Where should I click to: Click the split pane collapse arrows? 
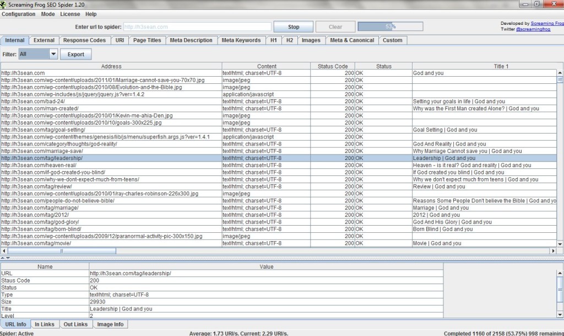4,258
